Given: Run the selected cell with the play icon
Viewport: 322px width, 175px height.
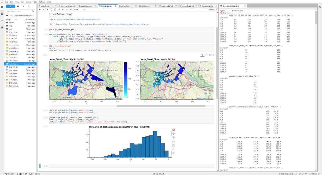Looking at the screenshot, I should [x=59, y=9].
